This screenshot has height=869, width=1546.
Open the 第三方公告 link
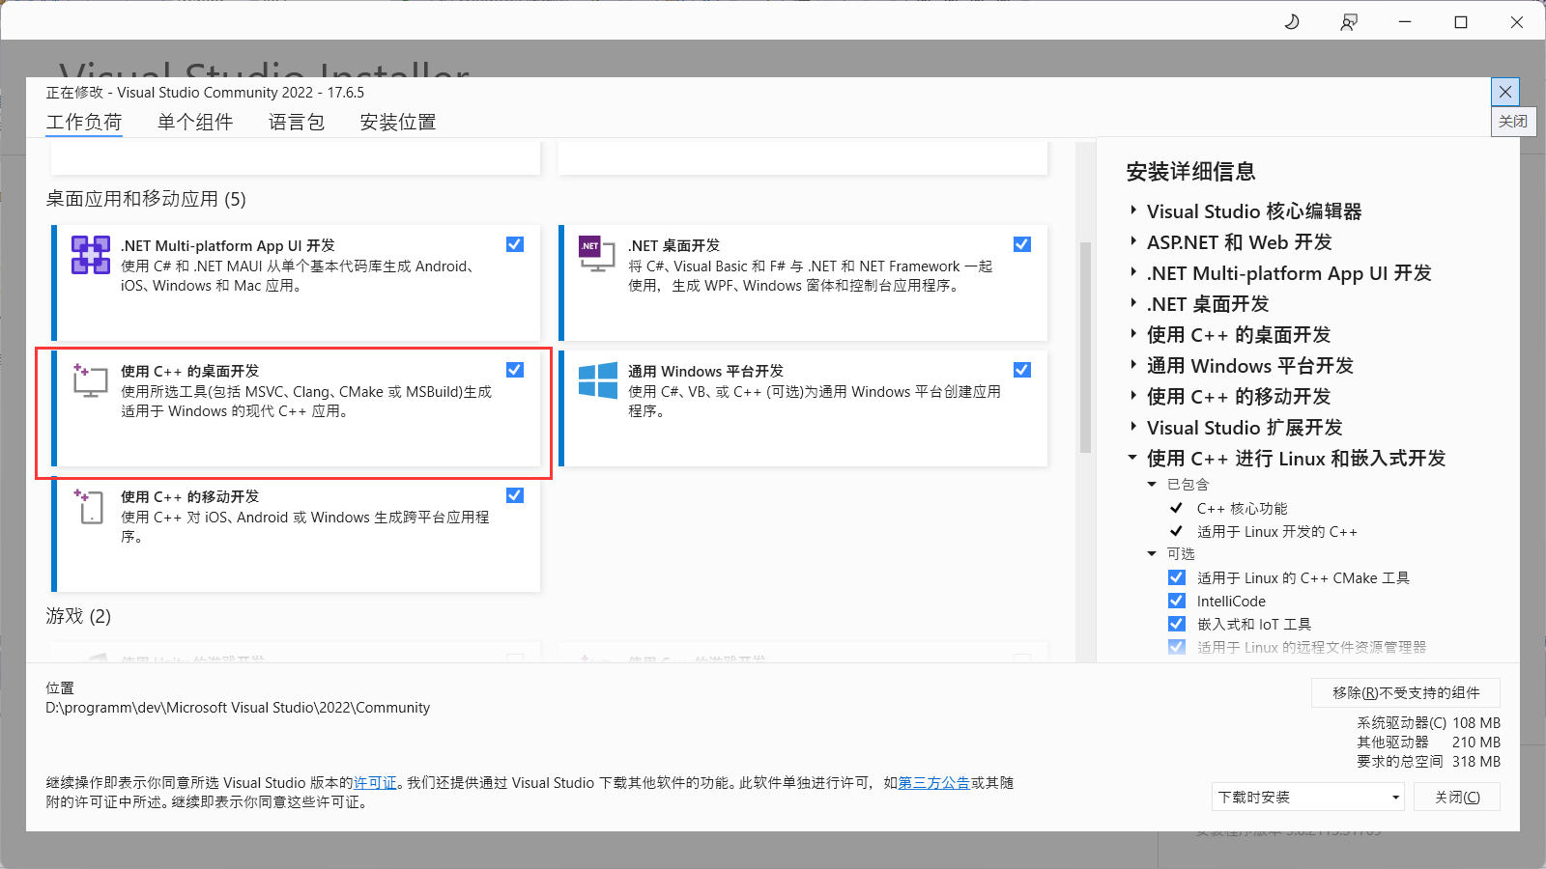click(934, 782)
